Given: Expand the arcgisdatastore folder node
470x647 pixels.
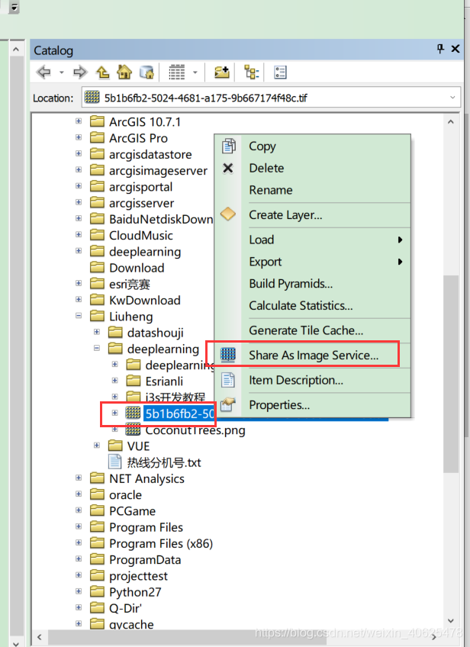Looking at the screenshot, I should [79, 153].
